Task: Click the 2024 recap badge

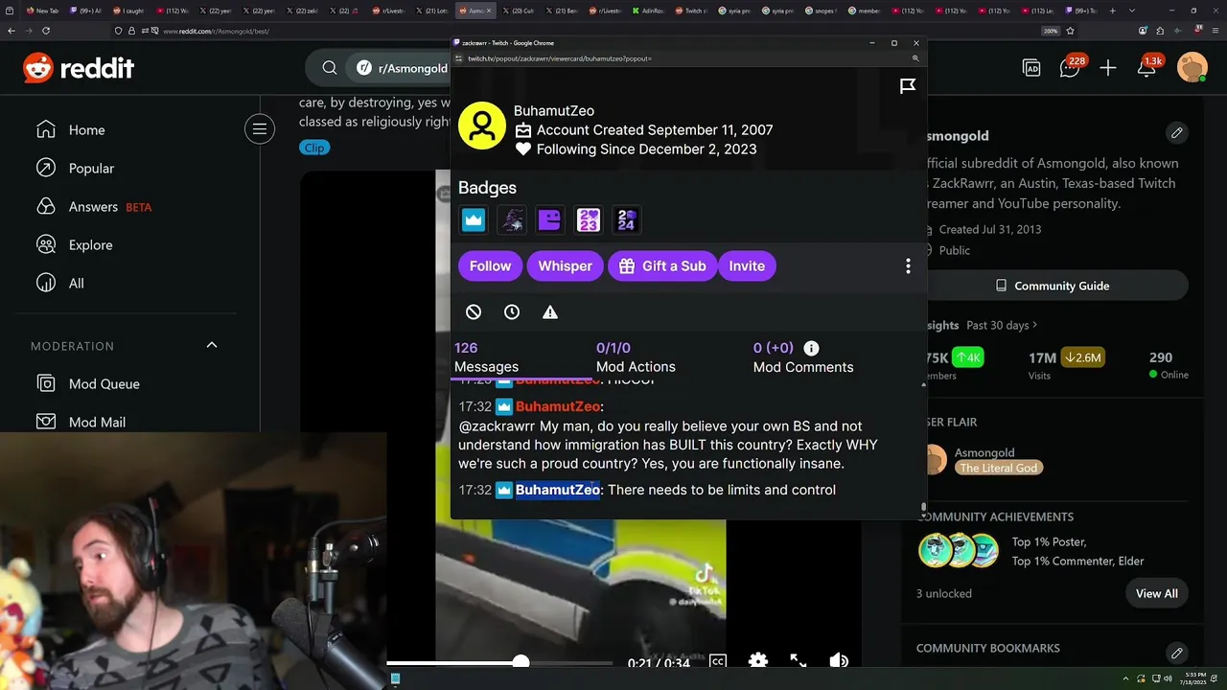Action: pos(627,220)
